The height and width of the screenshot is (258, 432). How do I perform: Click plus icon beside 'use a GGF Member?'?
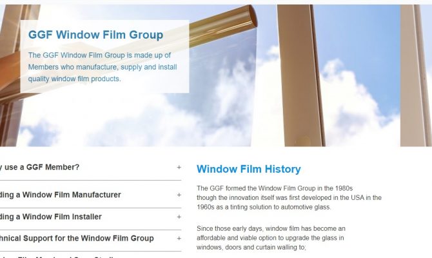(x=179, y=167)
